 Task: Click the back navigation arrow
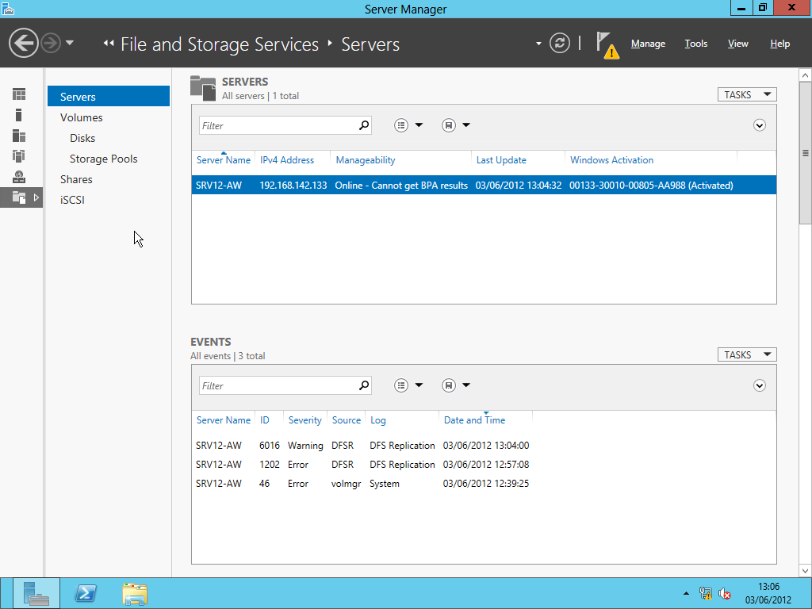pos(23,43)
